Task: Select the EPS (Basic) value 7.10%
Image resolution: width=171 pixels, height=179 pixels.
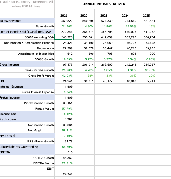Action: [x=64, y=136]
